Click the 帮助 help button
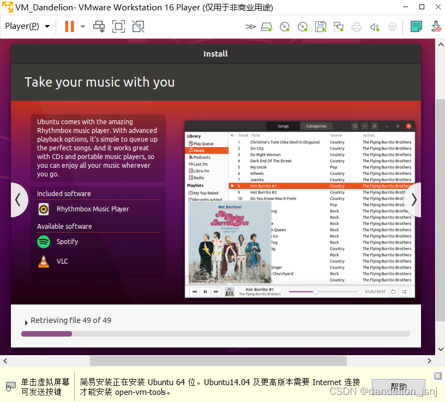This screenshot has width=445, height=402. (399, 387)
